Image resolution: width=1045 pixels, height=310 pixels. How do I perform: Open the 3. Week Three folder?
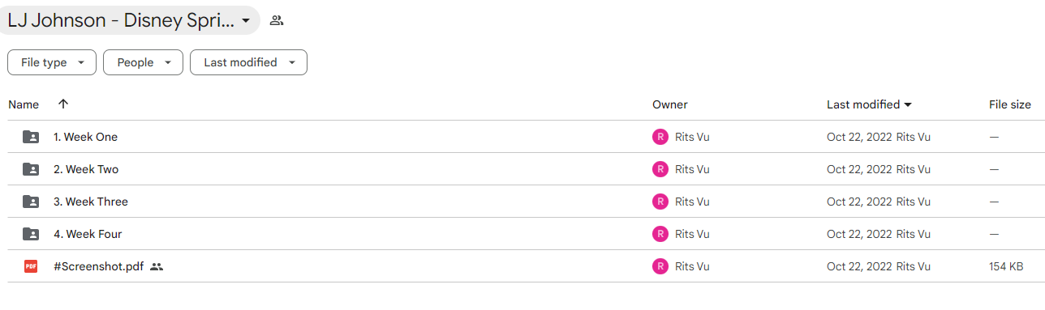click(91, 202)
